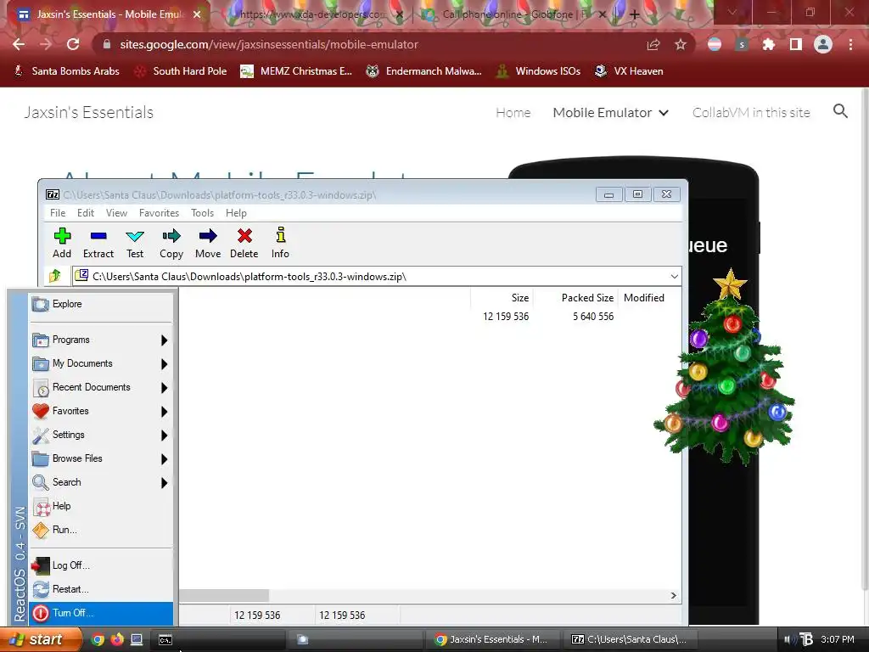This screenshot has width=869, height=652.
Task: Open the Santa Bombs Arabs bookmark
Action: (65, 71)
